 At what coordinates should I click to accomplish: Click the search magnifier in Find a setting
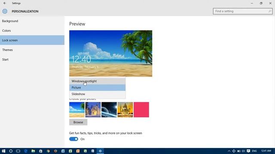tap(269, 11)
